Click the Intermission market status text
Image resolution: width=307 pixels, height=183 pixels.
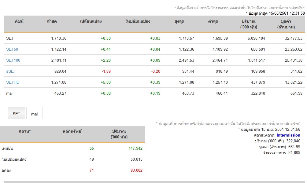288,135
